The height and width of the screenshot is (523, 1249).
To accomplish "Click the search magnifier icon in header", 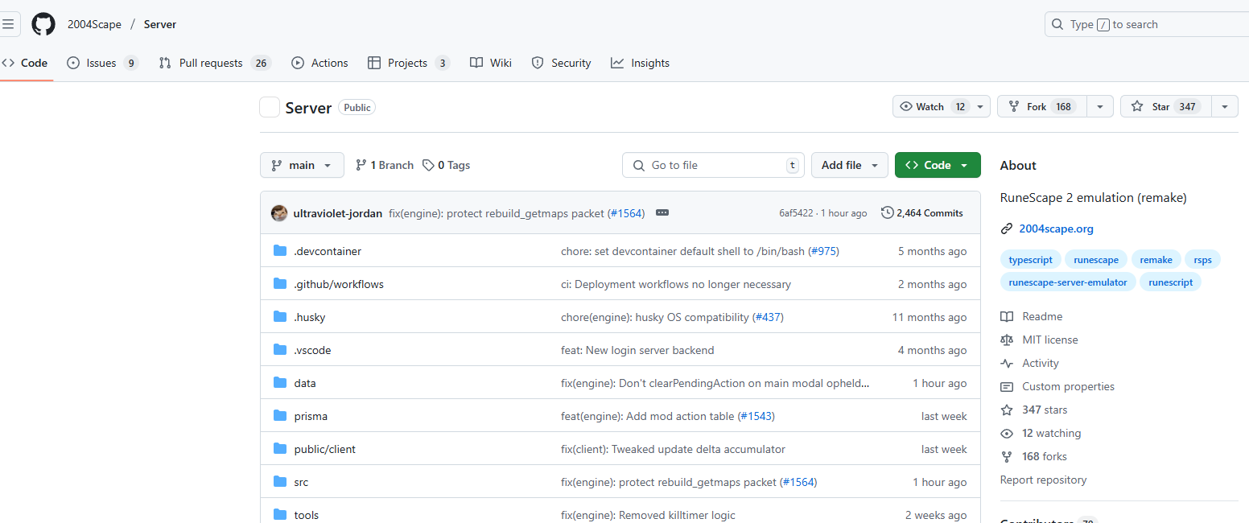I will click(1057, 24).
